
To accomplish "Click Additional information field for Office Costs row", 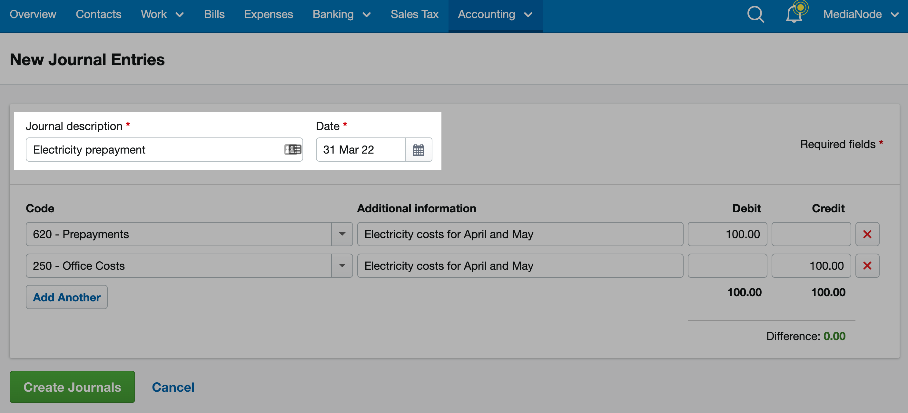I will pos(520,266).
